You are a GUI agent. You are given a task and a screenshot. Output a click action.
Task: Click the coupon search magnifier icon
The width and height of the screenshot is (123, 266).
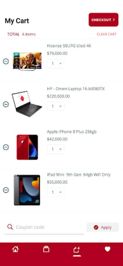10,227
